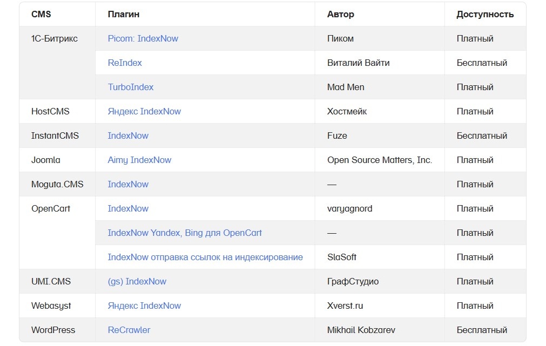
Task: Open IndexNow отправка ссылок на индексирование link
Action: tap(205, 257)
